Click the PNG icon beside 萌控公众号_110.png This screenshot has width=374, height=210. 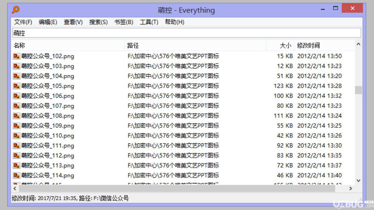pos(17,136)
